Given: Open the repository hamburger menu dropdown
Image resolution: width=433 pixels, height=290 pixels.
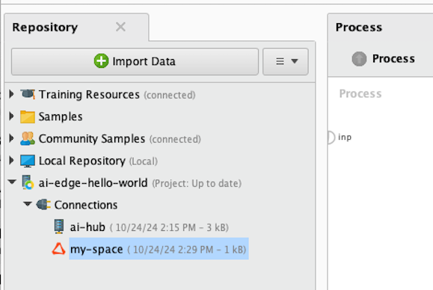Looking at the screenshot, I should click(286, 61).
